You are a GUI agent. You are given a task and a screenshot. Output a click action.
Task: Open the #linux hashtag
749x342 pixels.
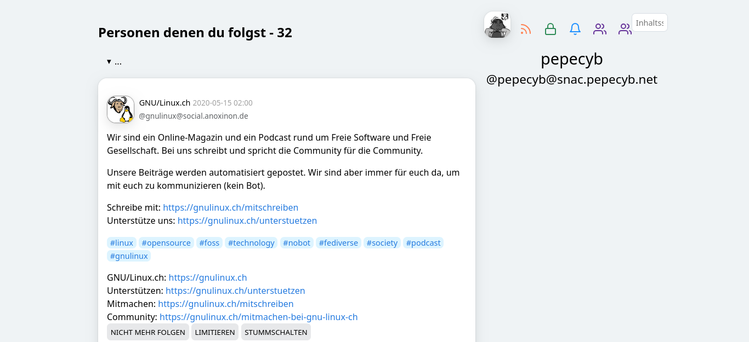coord(122,243)
